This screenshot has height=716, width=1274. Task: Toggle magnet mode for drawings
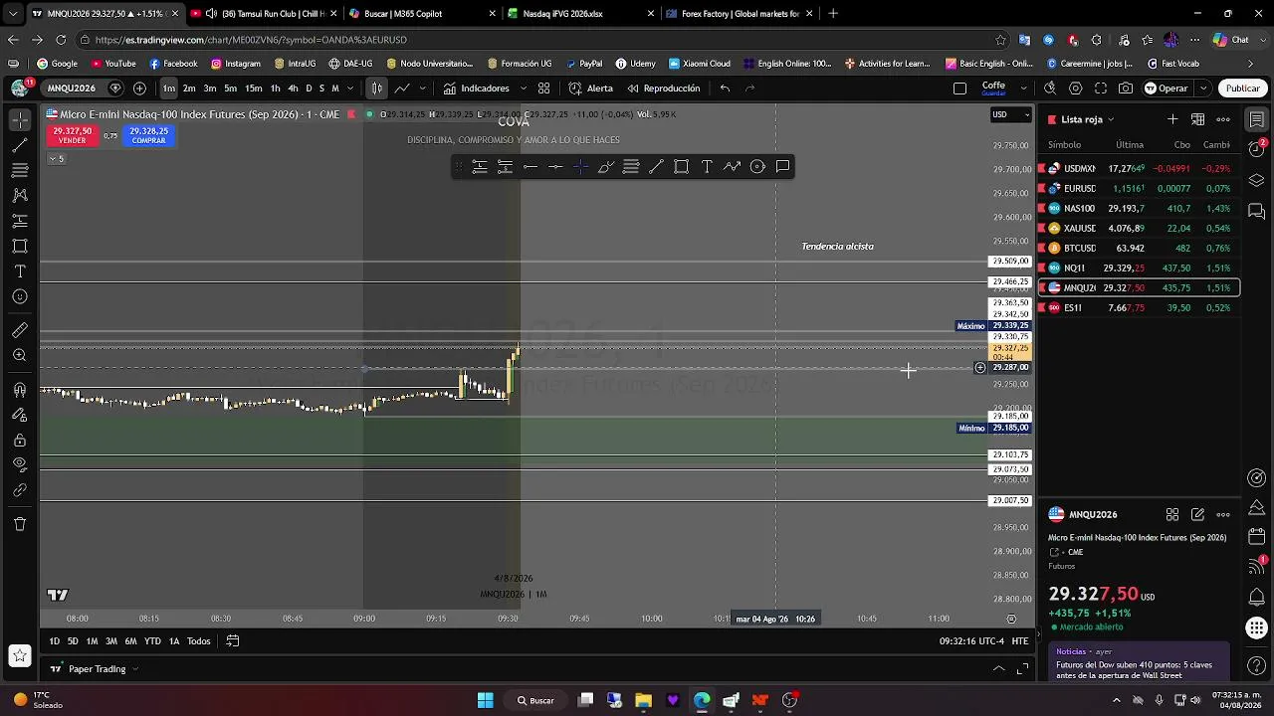pyautogui.click(x=20, y=390)
